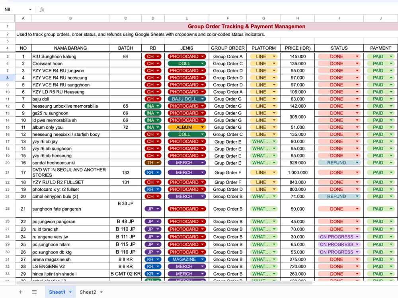The height and width of the screenshot is (298, 398).
Task: Click cell 'heeseung heexixixi / starfish body'
Action: pyautogui.click(x=70, y=134)
